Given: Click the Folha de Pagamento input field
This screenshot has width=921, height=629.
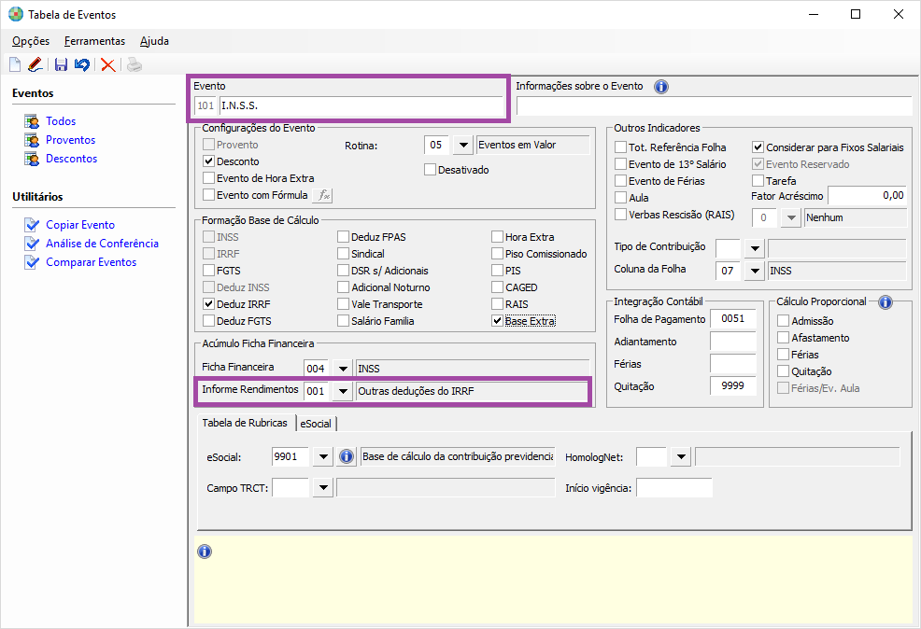Looking at the screenshot, I should point(732,318).
